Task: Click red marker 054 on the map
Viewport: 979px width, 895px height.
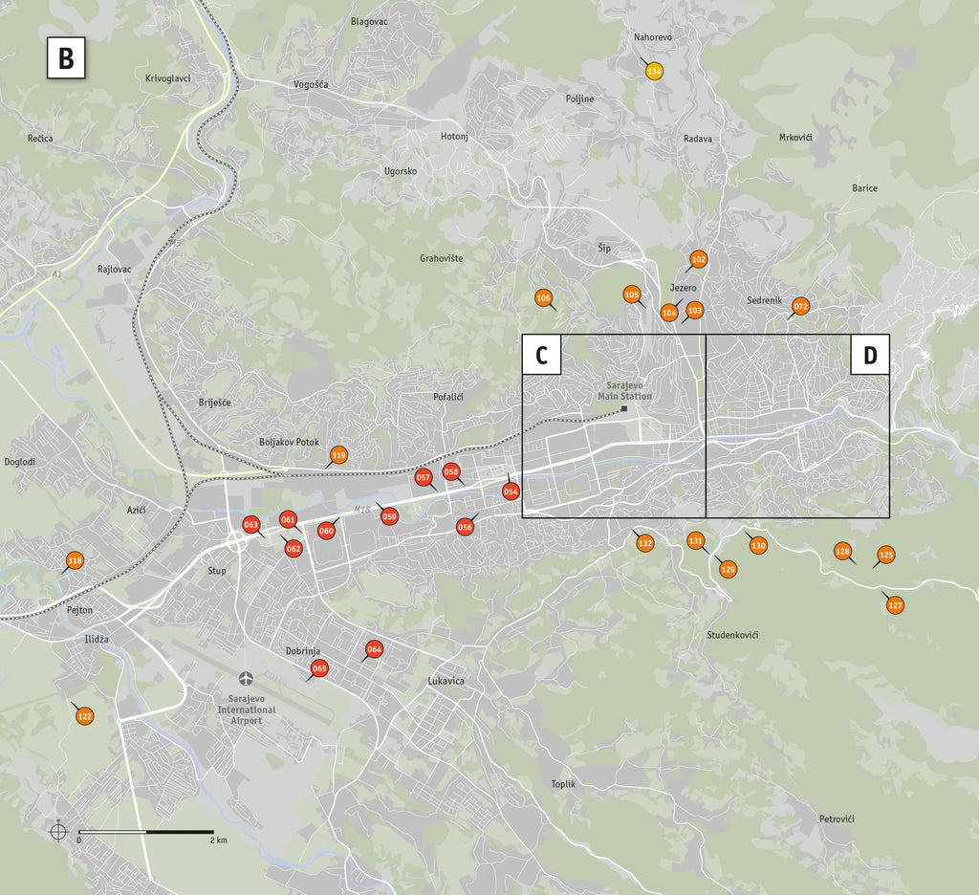Action: pyautogui.click(x=511, y=491)
